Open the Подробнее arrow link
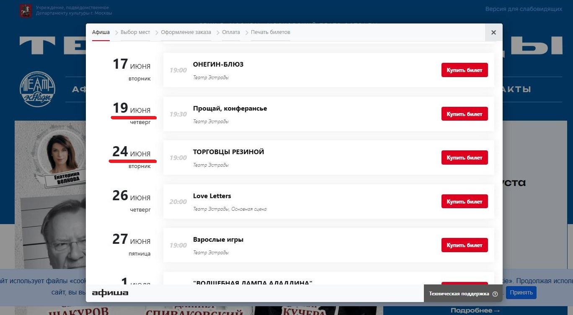The image size is (573, 315). pyautogui.click(x=475, y=310)
